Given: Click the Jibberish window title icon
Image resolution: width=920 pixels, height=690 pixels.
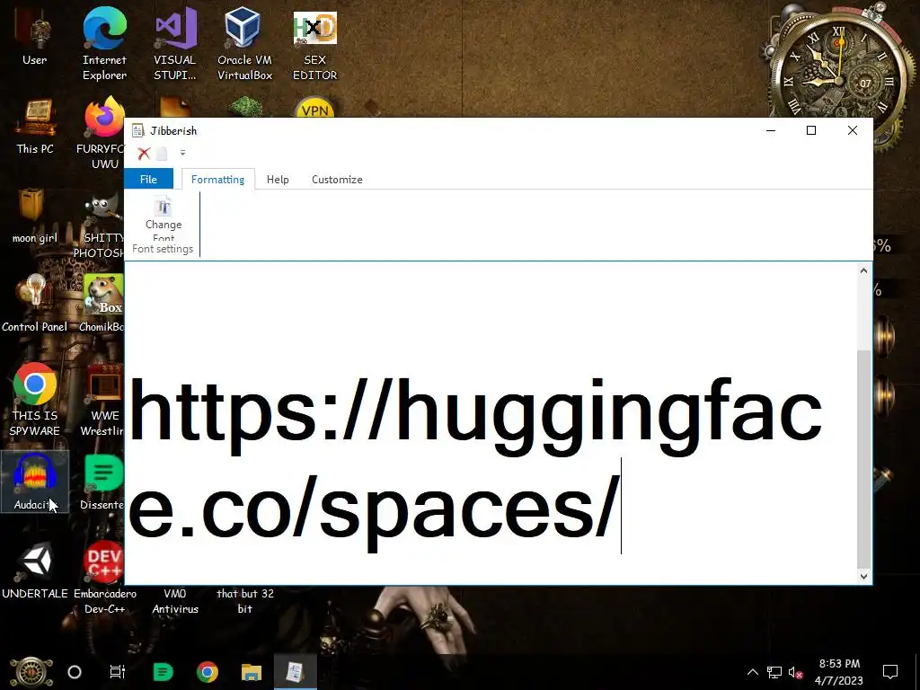Looking at the screenshot, I should [x=137, y=130].
